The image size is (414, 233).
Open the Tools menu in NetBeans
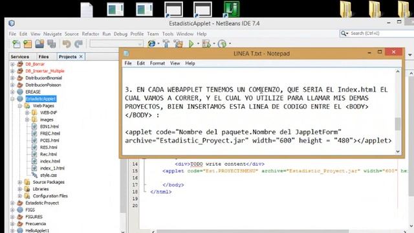tap(168, 34)
